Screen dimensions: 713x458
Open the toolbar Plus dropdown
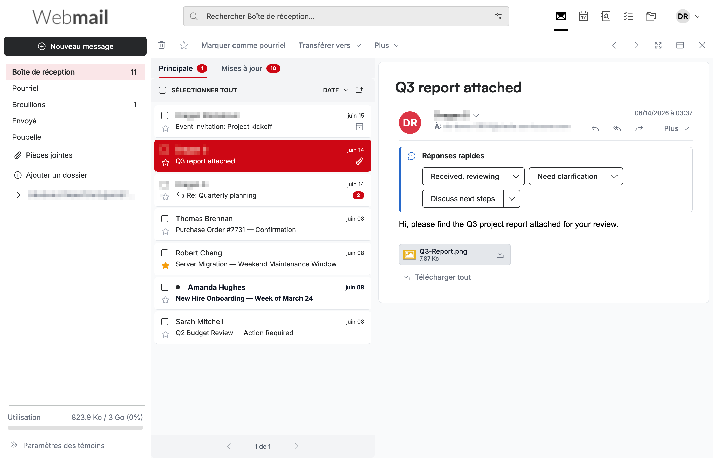(x=387, y=45)
